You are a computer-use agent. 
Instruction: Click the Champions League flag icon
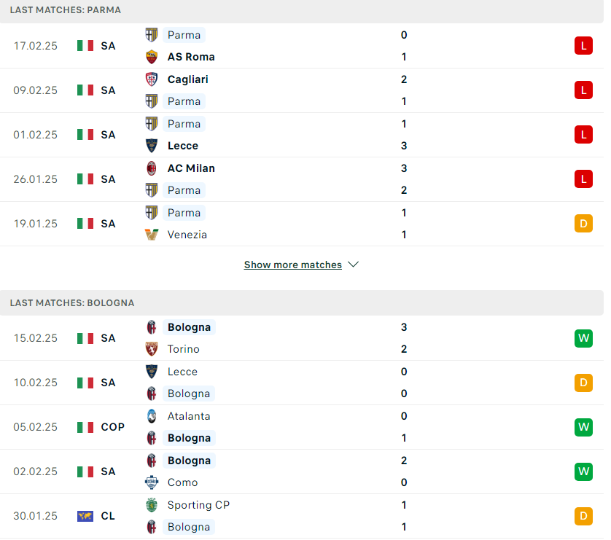tap(85, 516)
